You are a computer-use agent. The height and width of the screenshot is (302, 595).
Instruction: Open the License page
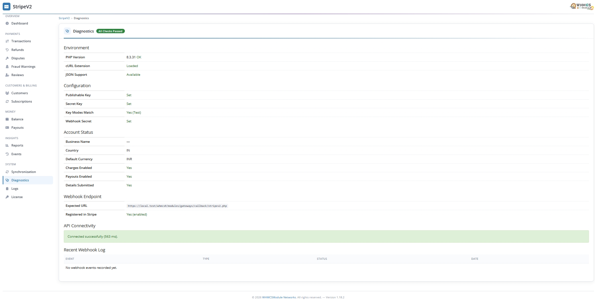(x=28, y=197)
